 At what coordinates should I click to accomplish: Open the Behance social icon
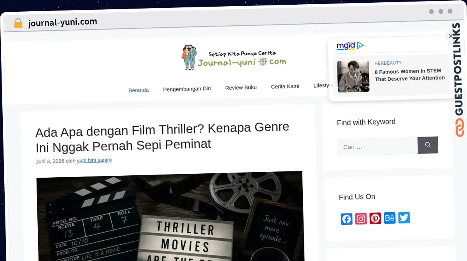(390, 218)
